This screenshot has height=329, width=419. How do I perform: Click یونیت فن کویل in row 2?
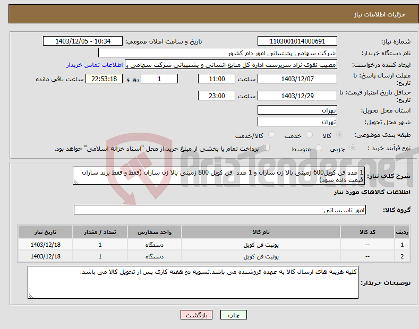(261, 256)
